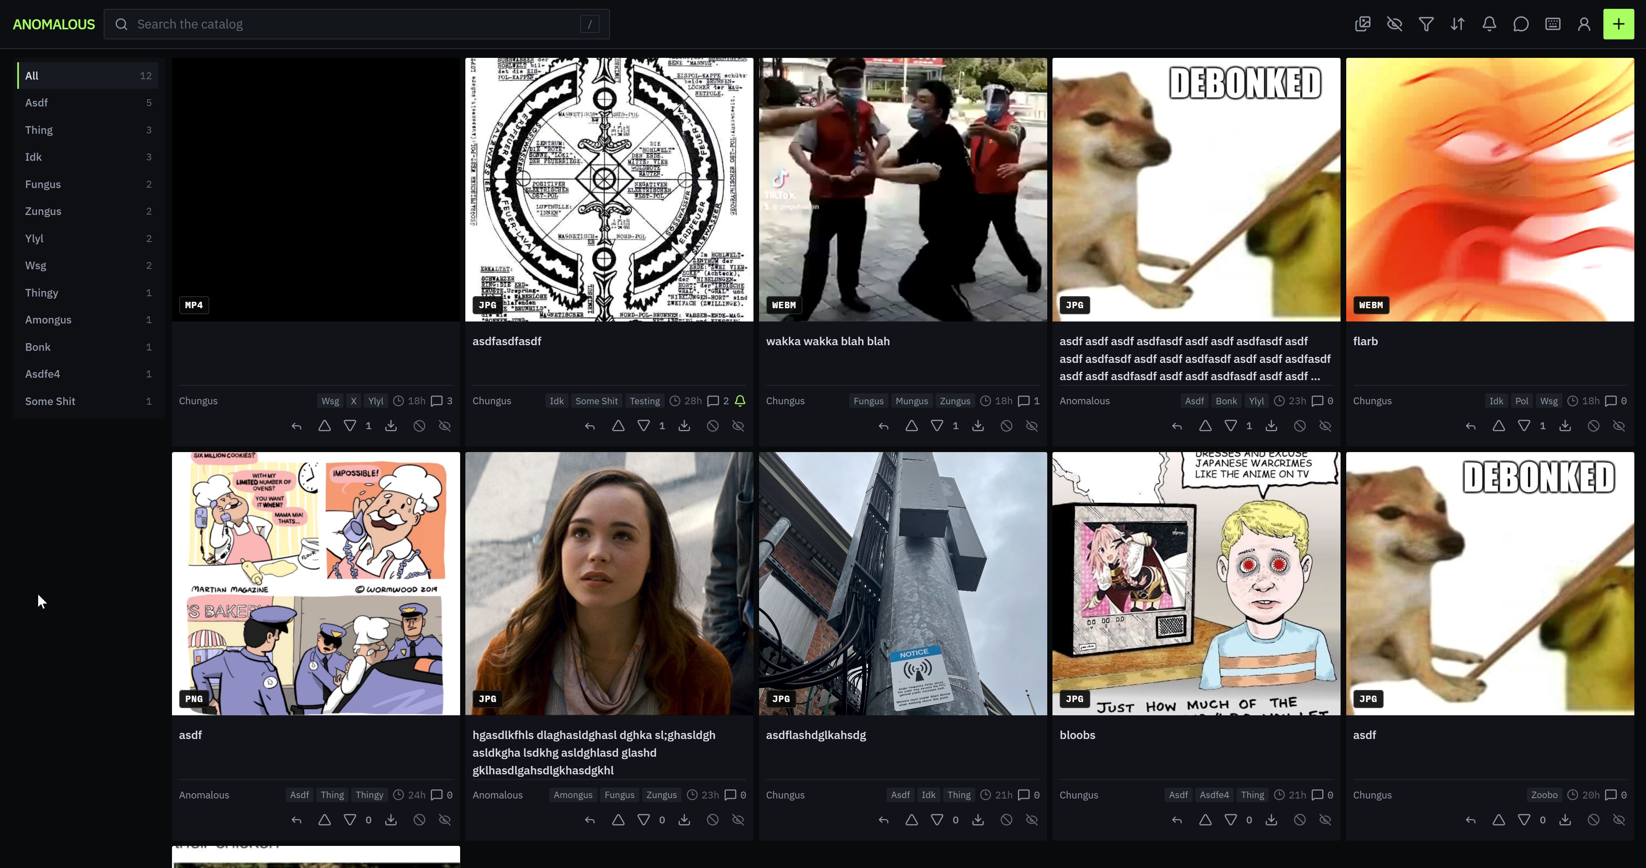Click the Zoobo tag

click(x=1544, y=794)
